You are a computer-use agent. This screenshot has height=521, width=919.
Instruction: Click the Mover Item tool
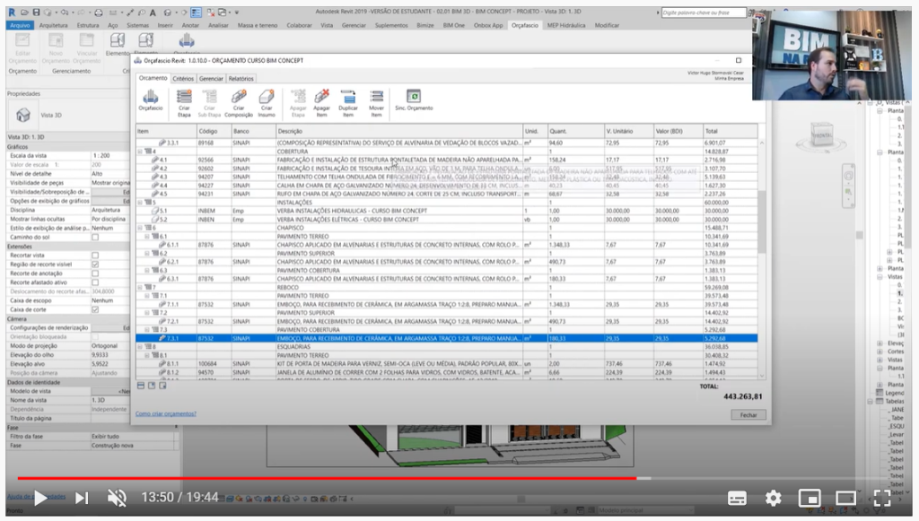pos(376,102)
